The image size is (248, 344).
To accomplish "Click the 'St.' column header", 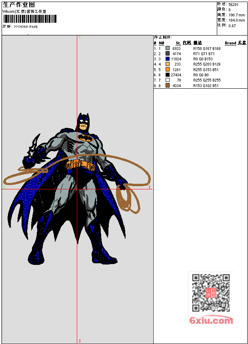I will 178,43.
